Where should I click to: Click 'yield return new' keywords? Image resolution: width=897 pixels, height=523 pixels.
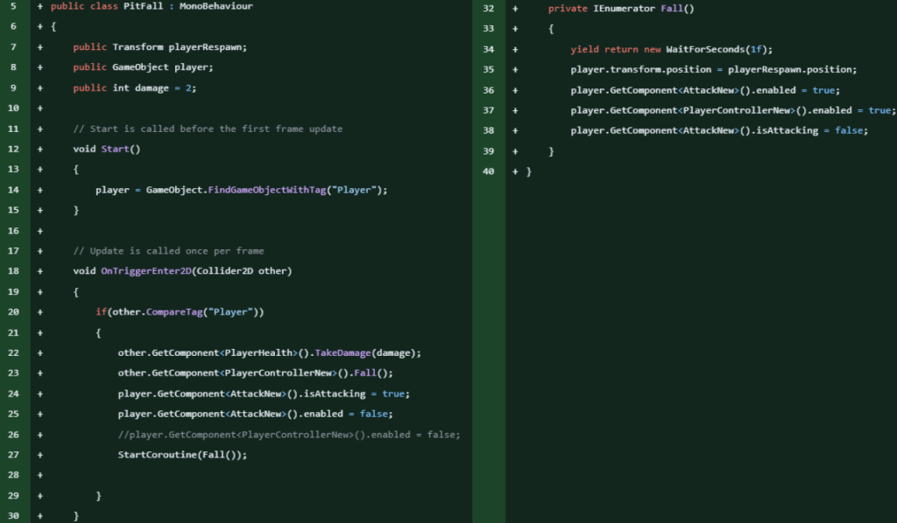tap(616, 50)
